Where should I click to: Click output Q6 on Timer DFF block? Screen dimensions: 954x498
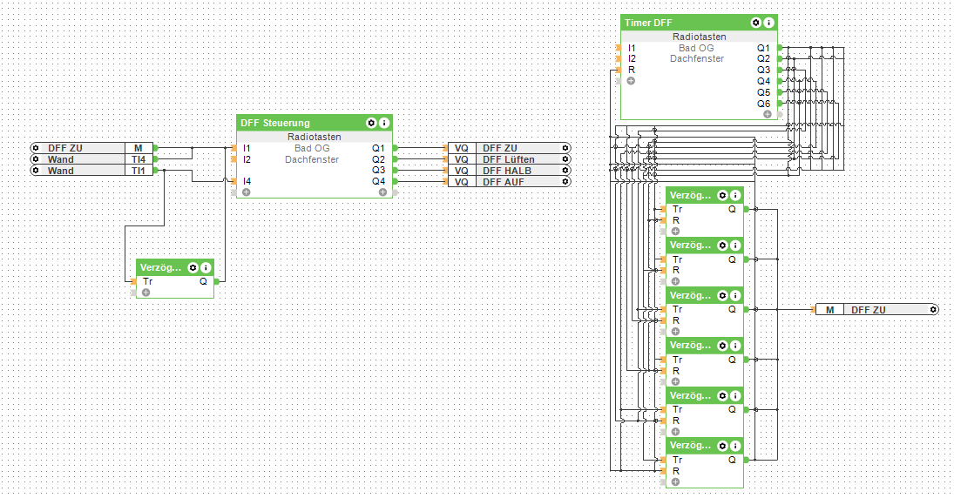click(763, 104)
